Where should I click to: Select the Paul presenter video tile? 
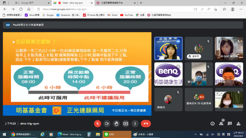click(x=168, y=49)
